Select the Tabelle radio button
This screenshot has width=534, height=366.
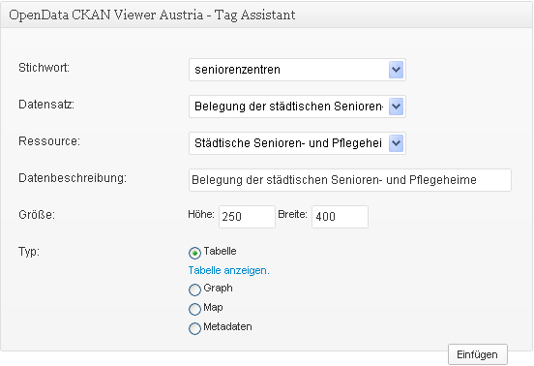pyautogui.click(x=194, y=254)
